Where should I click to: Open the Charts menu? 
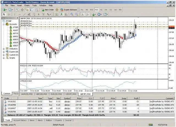tap(27, 5)
